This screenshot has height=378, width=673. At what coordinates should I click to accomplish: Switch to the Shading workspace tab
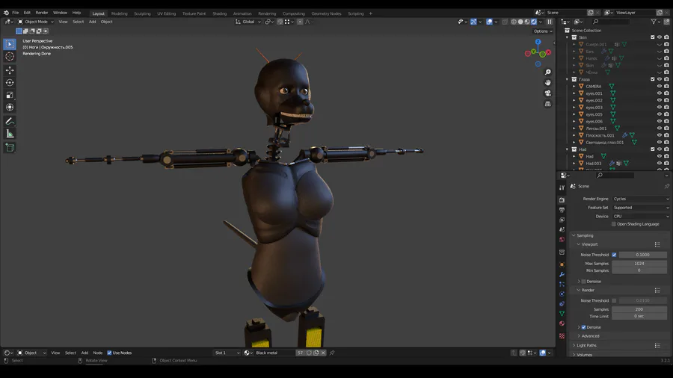tap(219, 13)
